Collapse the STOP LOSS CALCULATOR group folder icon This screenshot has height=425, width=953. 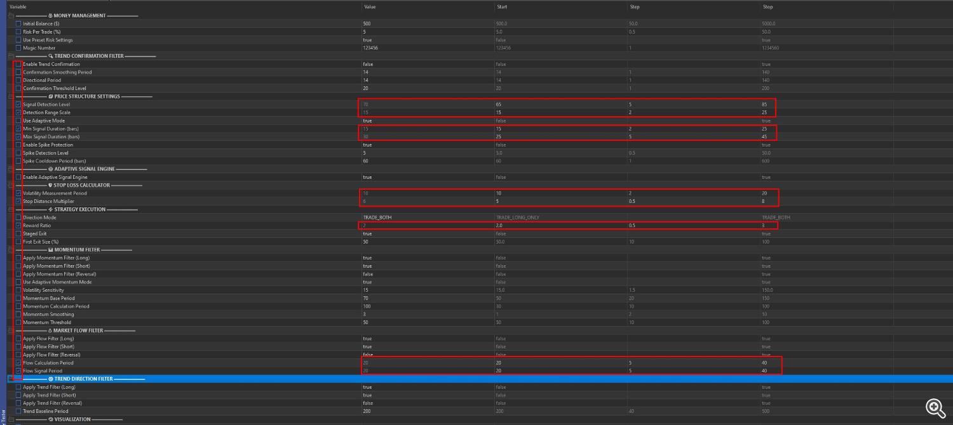point(10,185)
